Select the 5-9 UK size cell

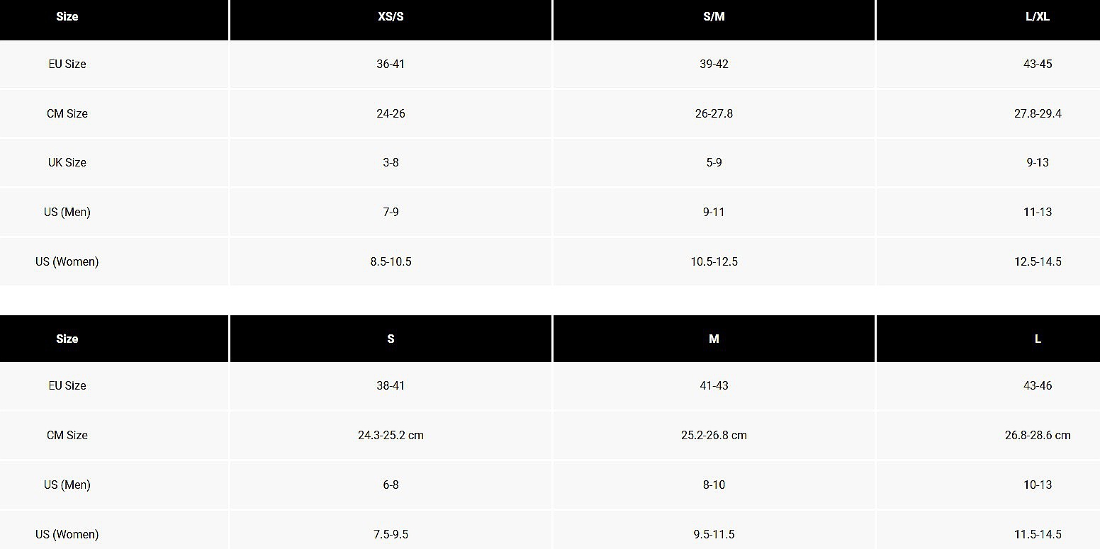[x=714, y=162]
